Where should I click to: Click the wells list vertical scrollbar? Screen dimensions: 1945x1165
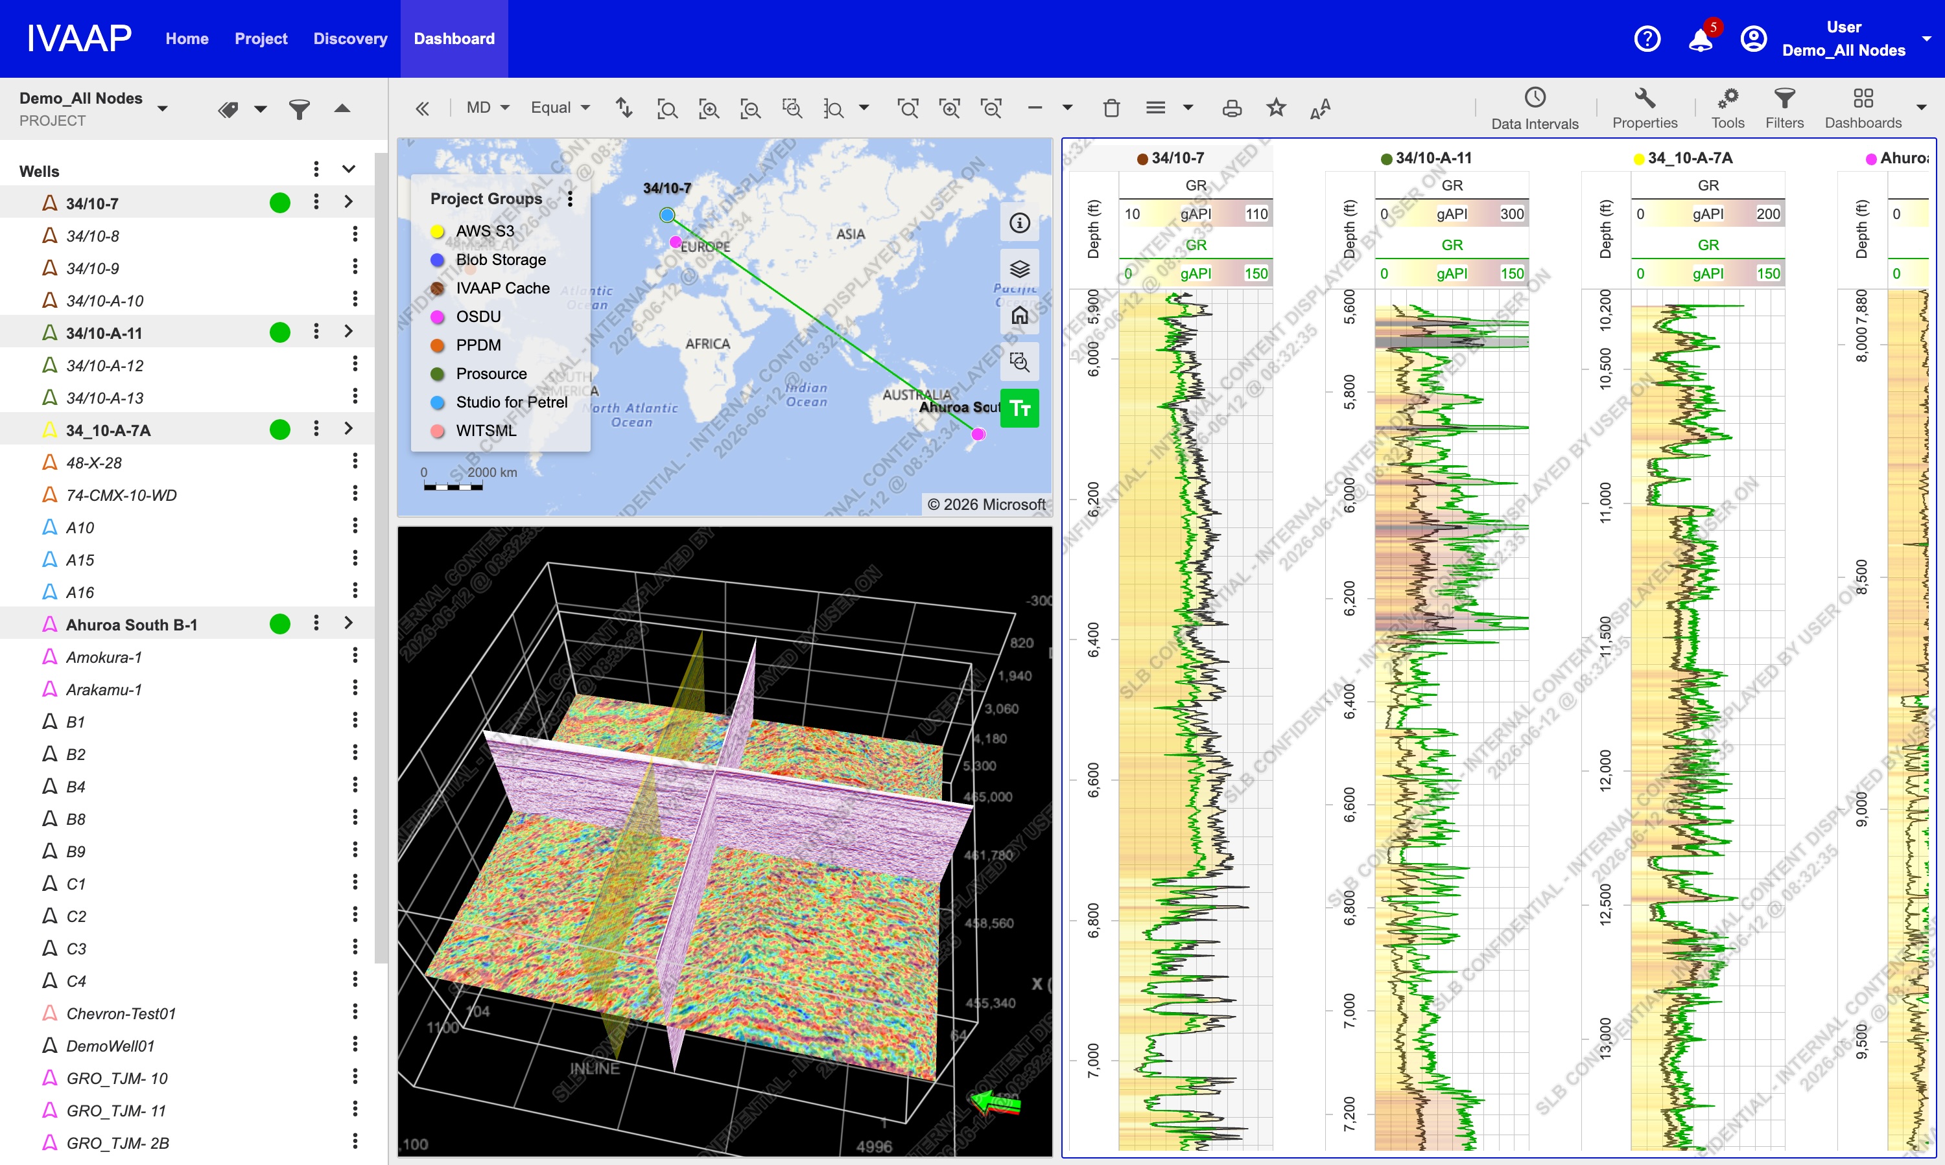coord(381,557)
